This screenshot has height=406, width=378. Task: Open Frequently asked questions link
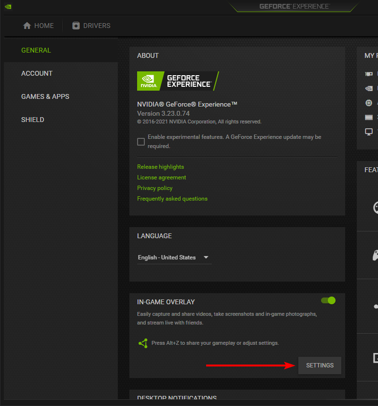pyautogui.click(x=172, y=199)
